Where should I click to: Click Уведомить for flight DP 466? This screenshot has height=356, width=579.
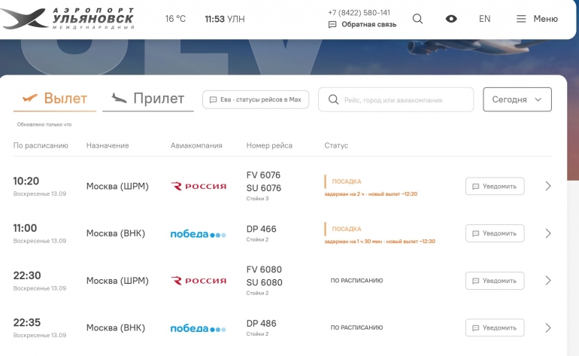click(x=495, y=233)
